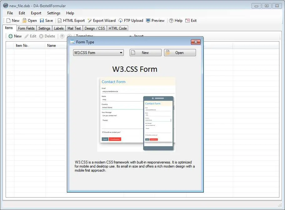Viewport: 285px width, 210px height.
Task: Switch to the Settings tab
Action: tap(44, 28)
